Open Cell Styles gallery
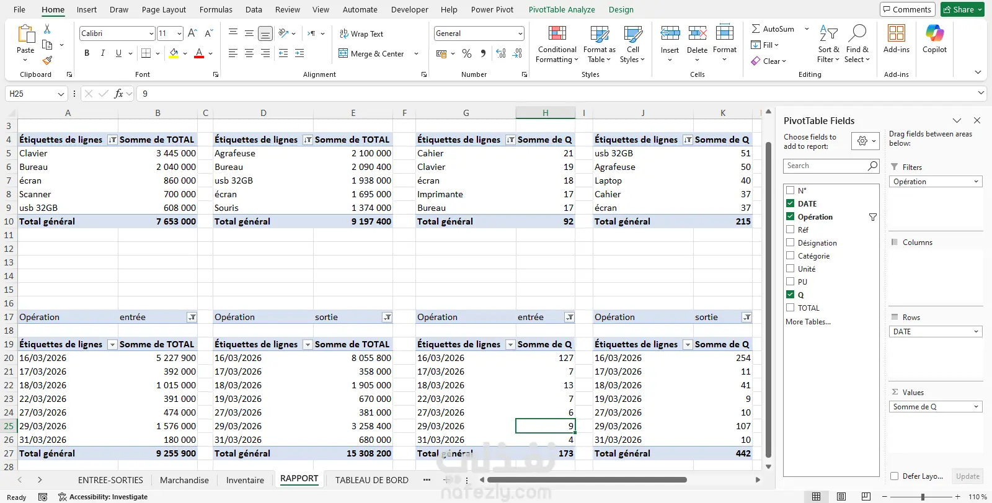The image size is (992, 503). (632, 44)
